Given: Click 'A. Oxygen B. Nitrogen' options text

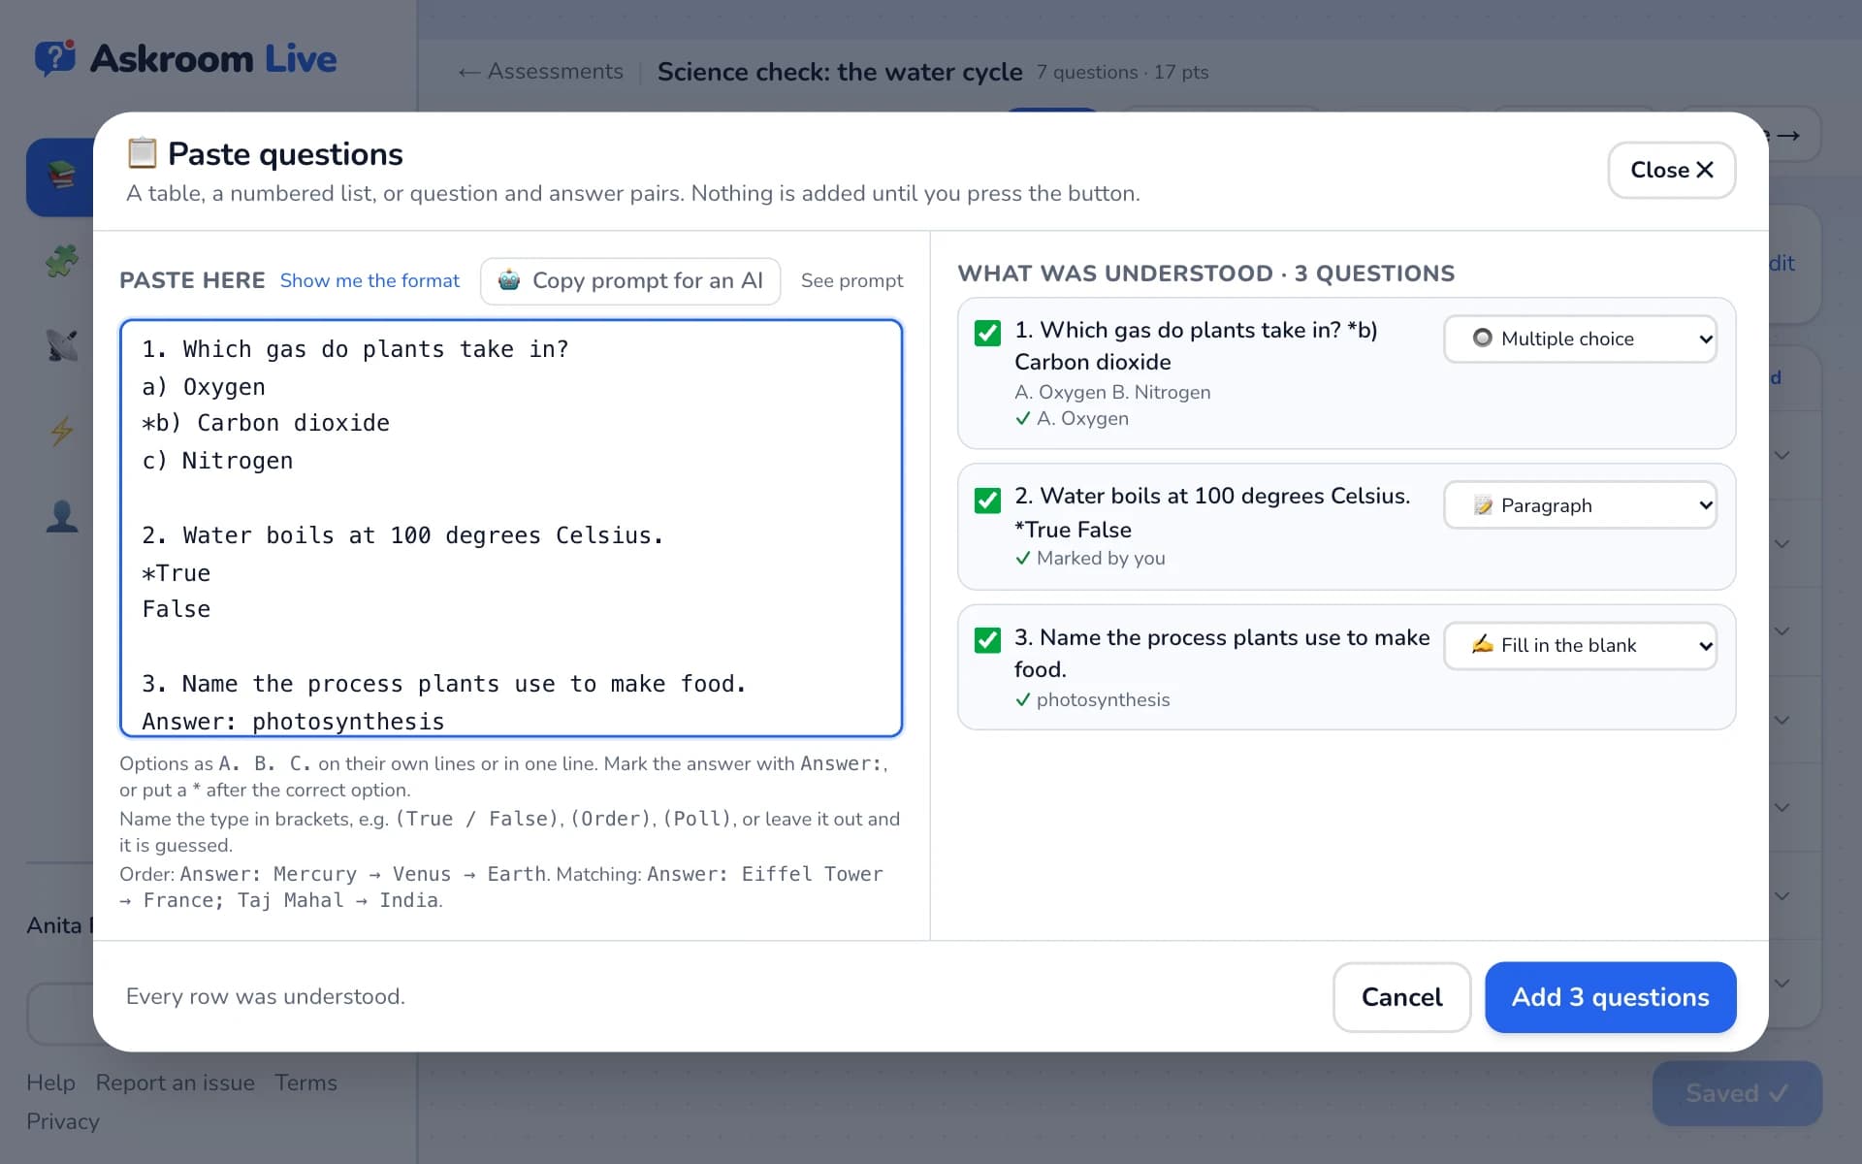Looking at the screenshot, I should coord(1112,392).
